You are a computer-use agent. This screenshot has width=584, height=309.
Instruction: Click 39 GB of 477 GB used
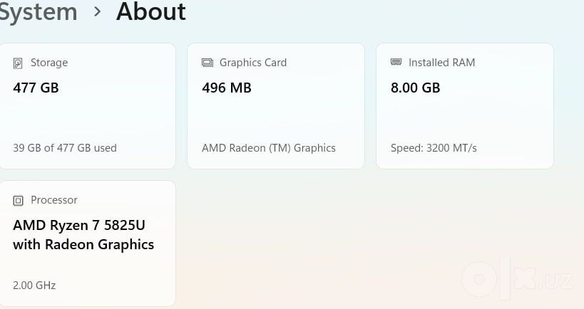65,148
